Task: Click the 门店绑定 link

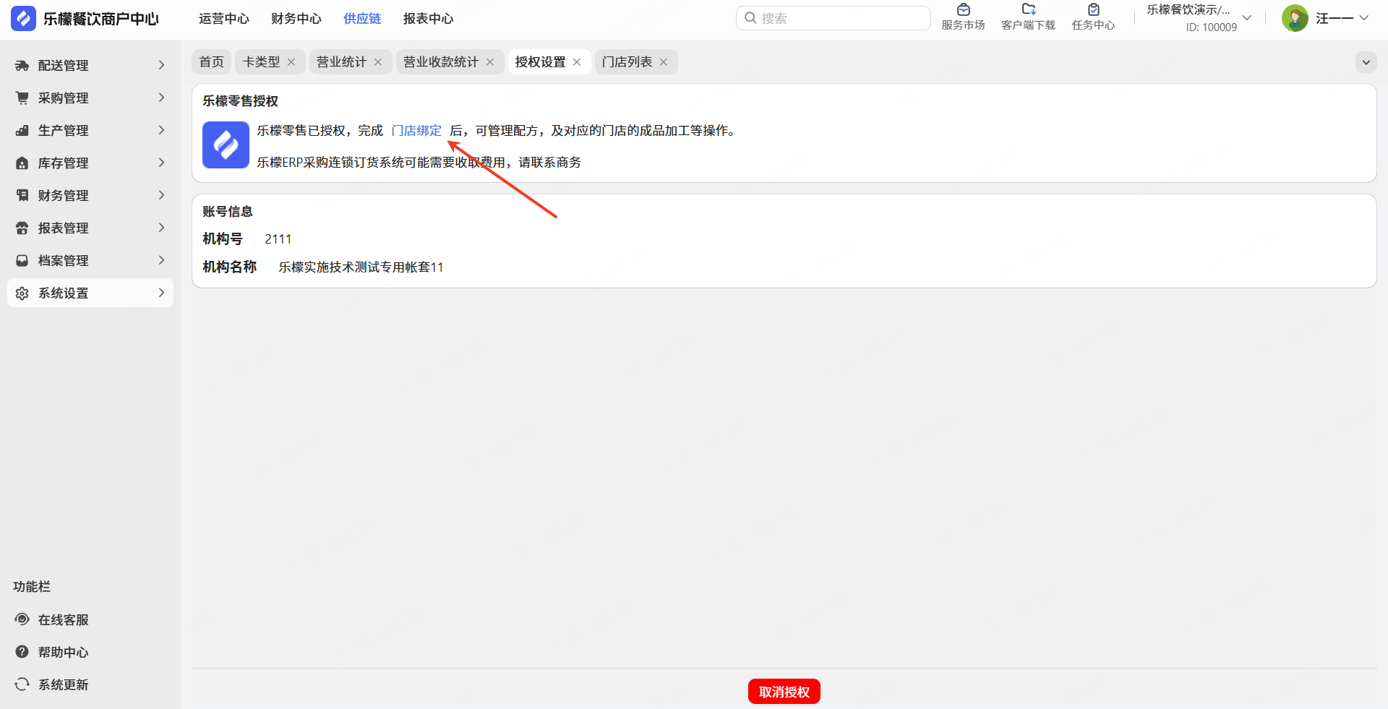Action: pos(416,131)
